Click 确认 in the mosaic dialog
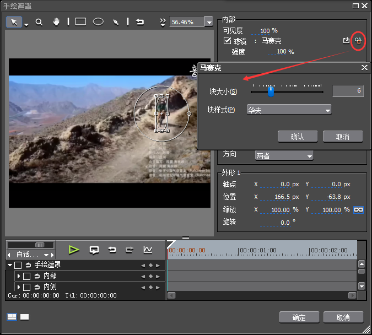The height and width of the screenshot is (335, 372). tap(297, 137)
